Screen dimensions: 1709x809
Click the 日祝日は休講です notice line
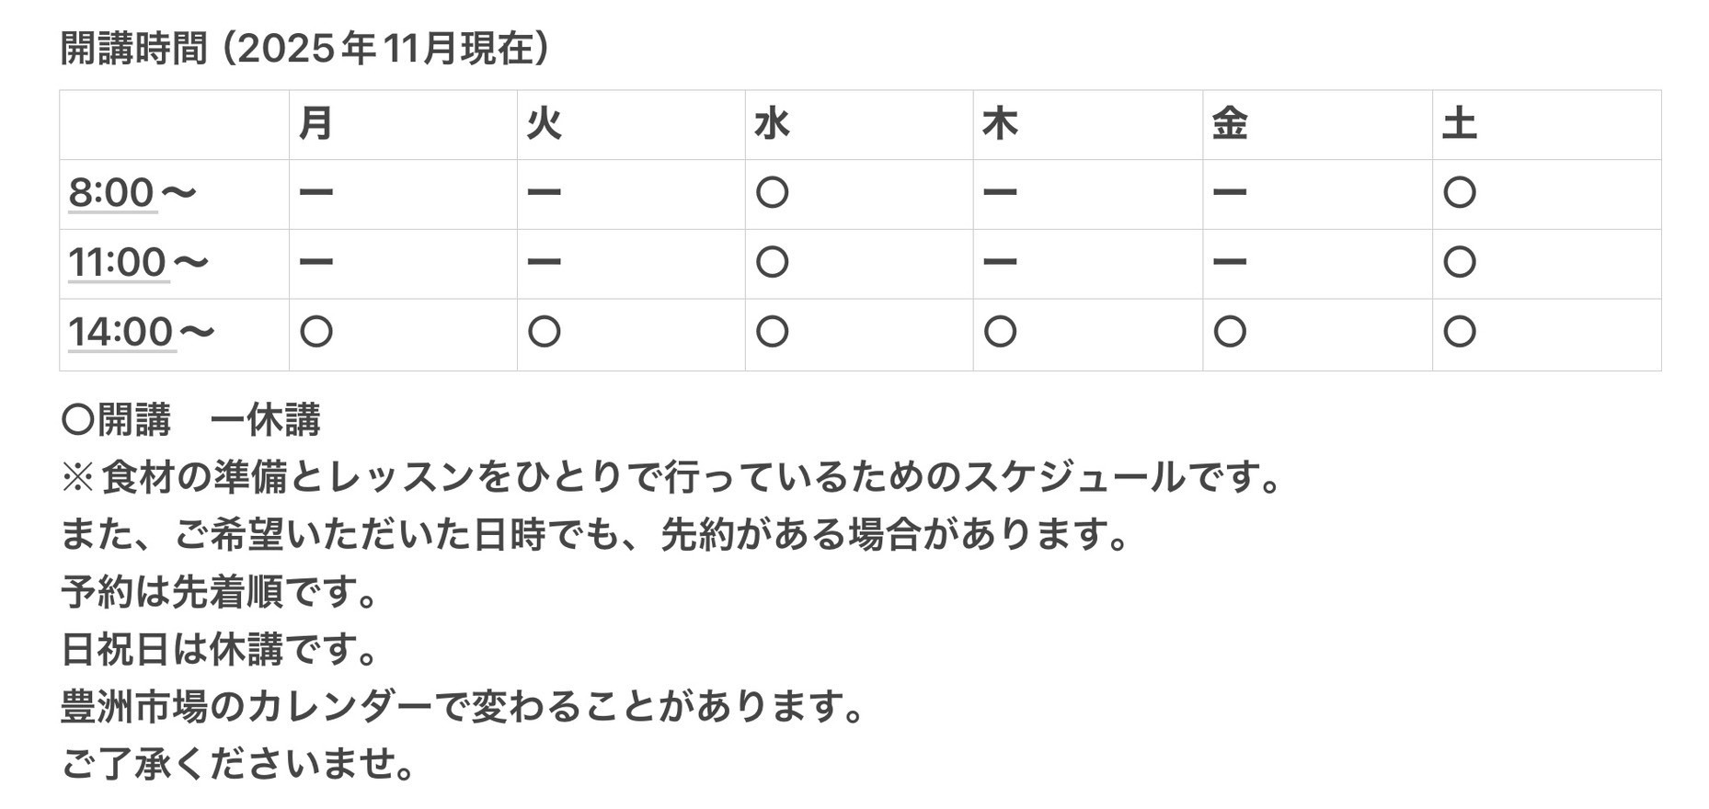(220, 649)
